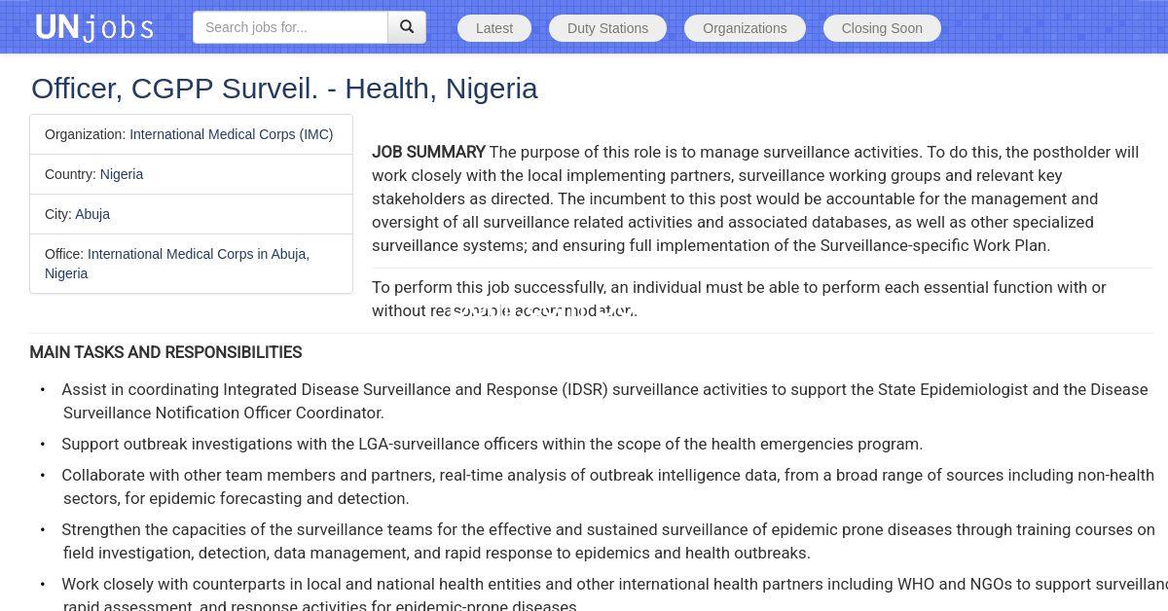Click the MAIN TASKS AND RESPONSIBILITIES heading
The height and width of the screenshot is (611, 1168).
(x=165, y=352)
